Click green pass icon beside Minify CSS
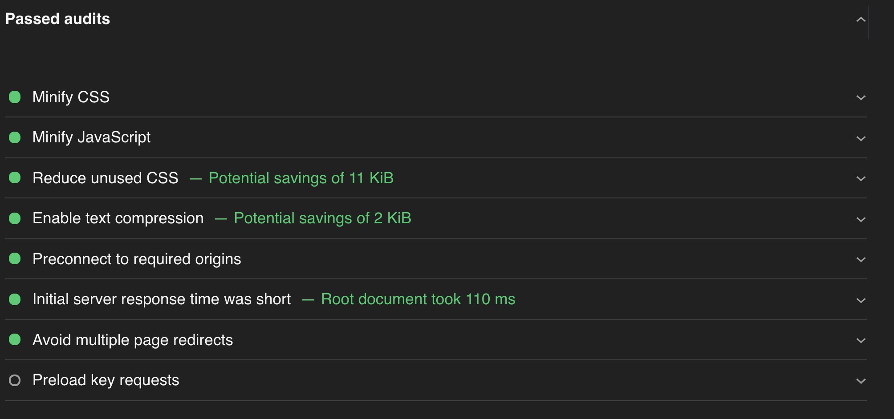894x419 pixels. coord(15,97)
